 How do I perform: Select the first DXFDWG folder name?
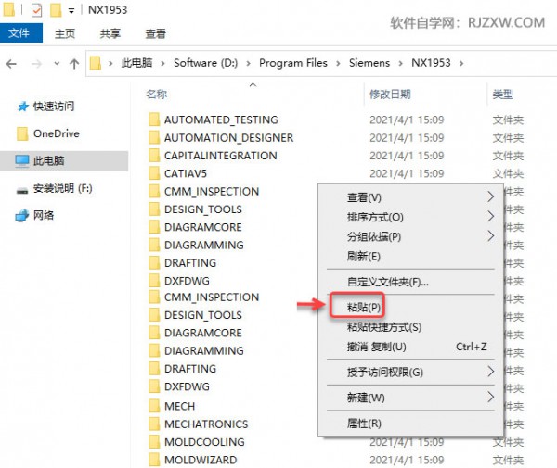[187, 281]
